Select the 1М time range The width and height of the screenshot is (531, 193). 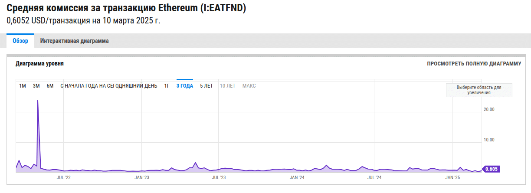tap(23, 86)
